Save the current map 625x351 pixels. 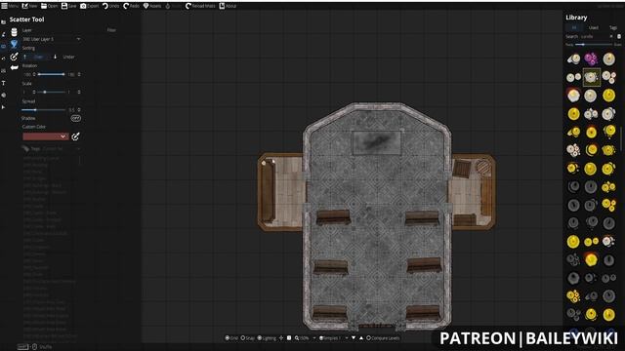click(69, 6)
